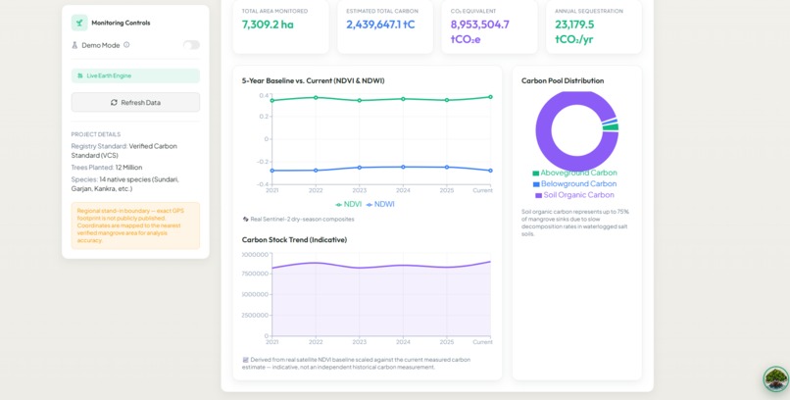Click the Real Sentinel-2 dry-season composites note

[x=302, y=220]
